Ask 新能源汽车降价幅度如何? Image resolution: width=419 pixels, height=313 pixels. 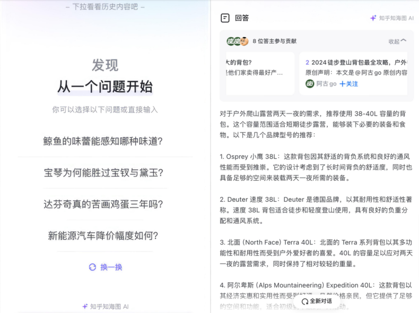tap(103, 236)
